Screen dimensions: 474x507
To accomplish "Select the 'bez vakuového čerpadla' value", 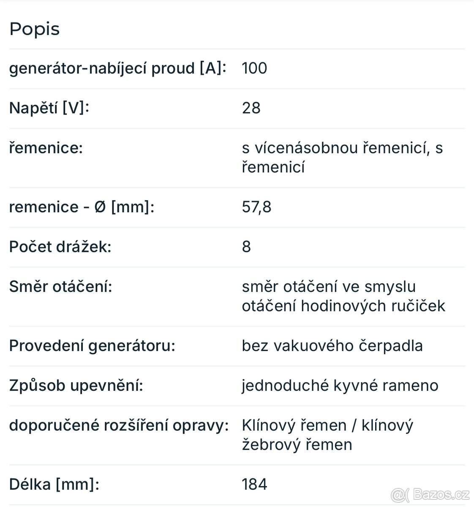I will coord(332,346).
